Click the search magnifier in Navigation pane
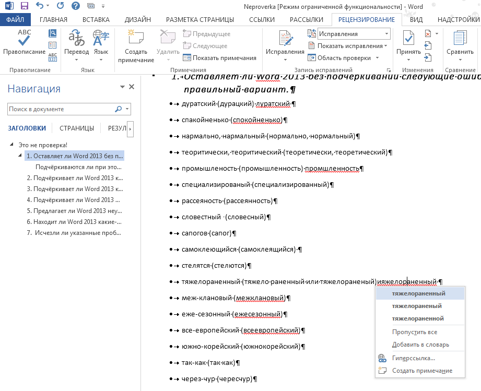Image resolution: width=481 pixels, height=391 pixels. (119, 109)
